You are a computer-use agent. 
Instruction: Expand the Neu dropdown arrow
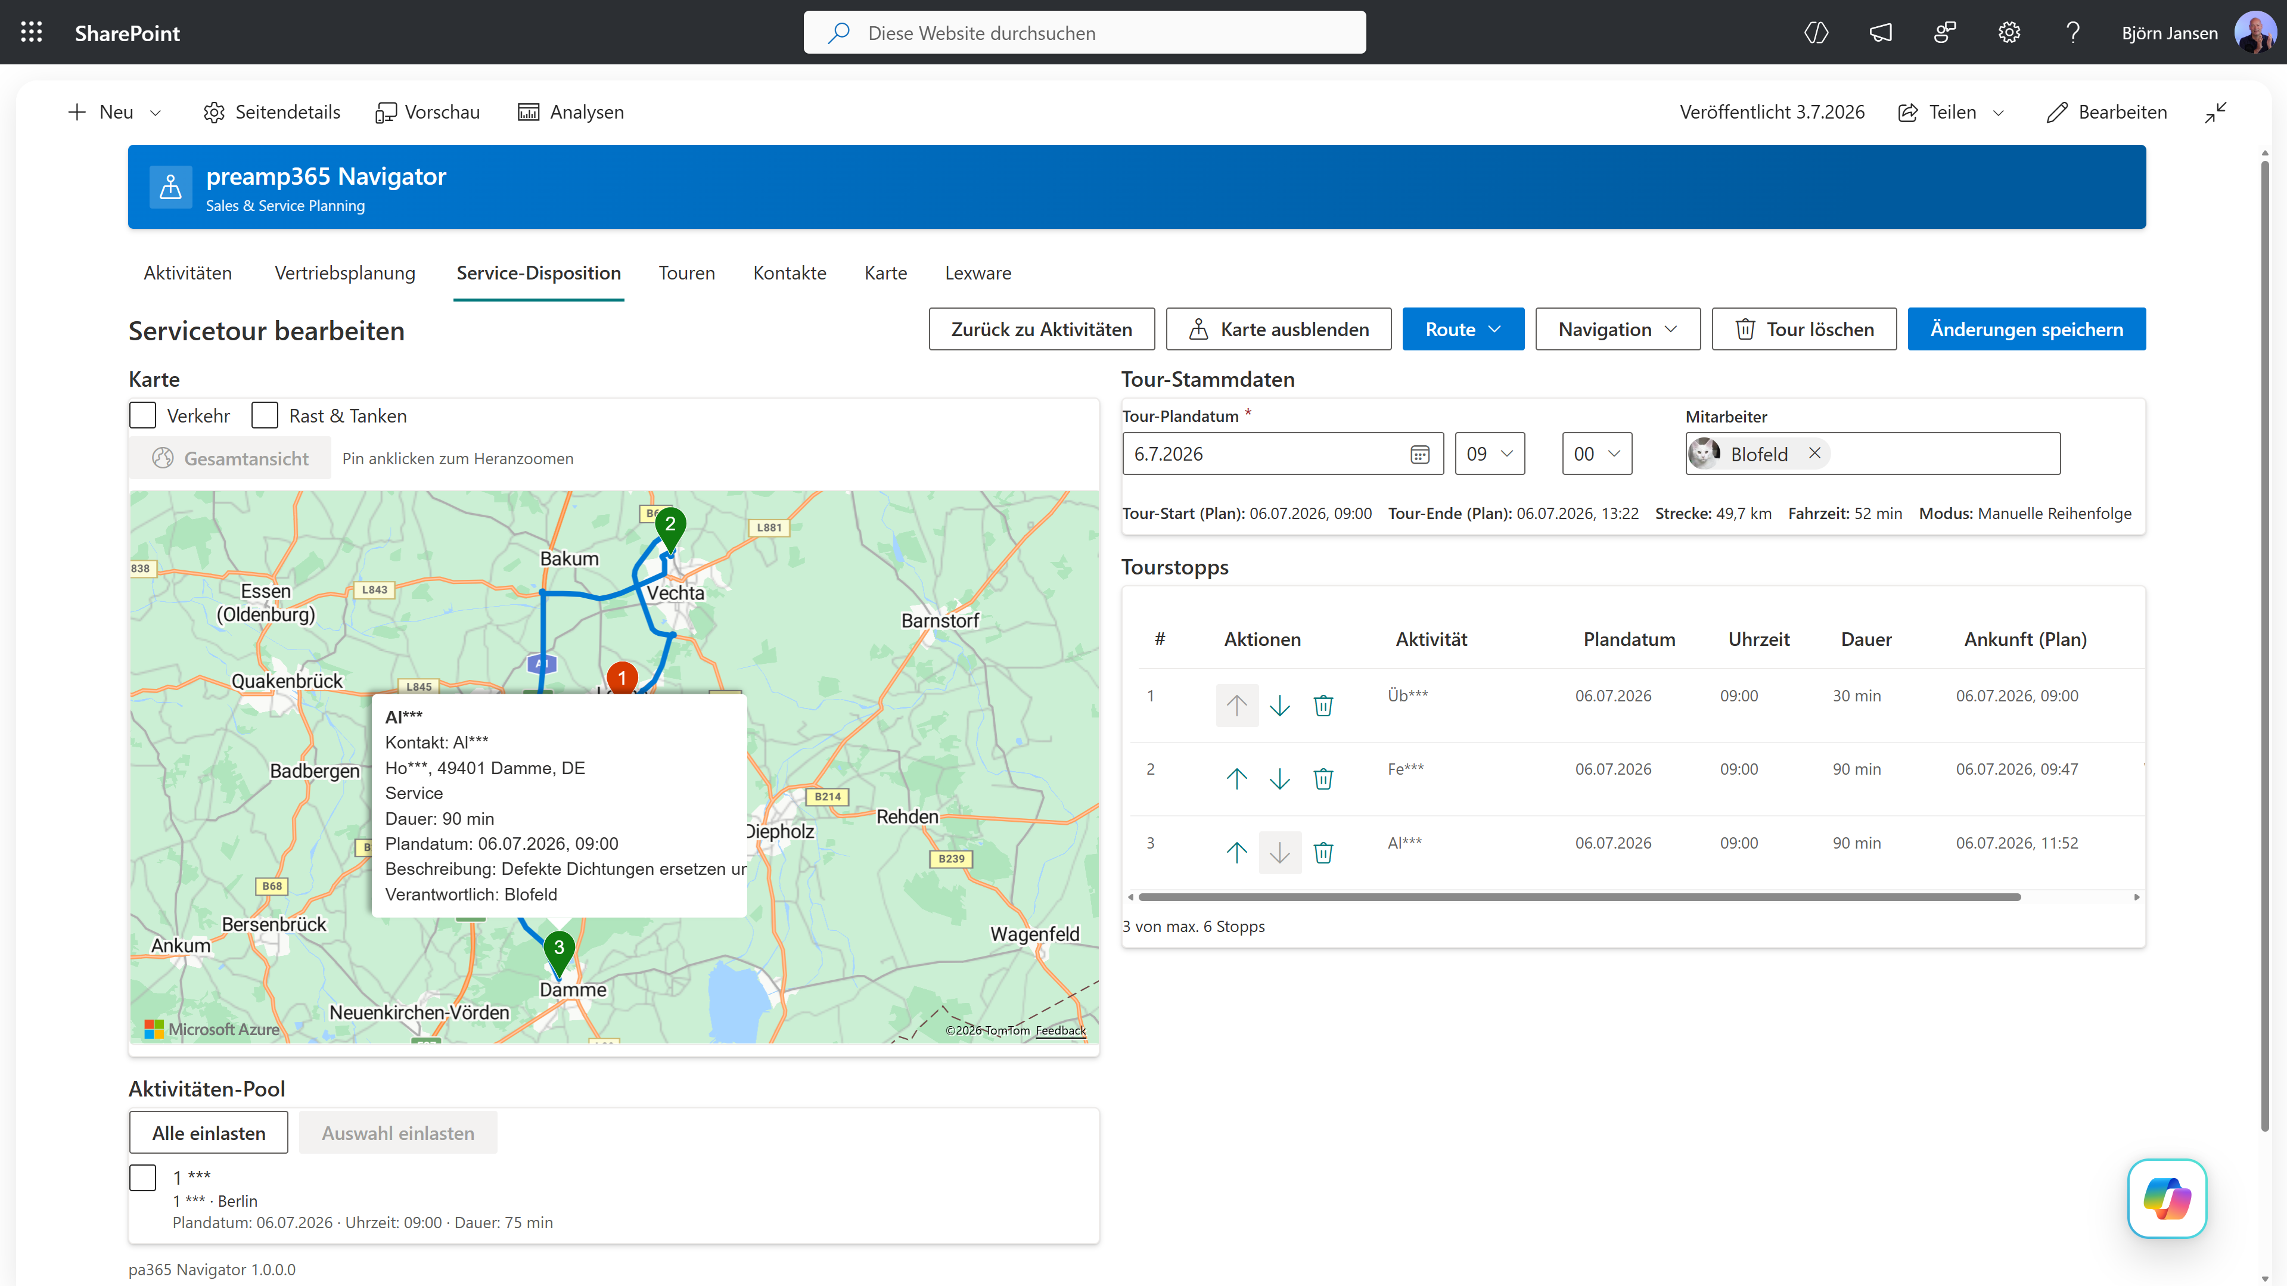(x=156, y=113)
